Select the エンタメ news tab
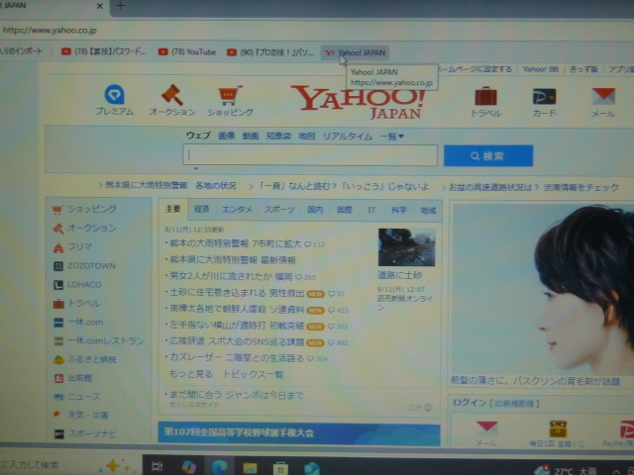This screenshot has width=634, height=475. click(237, 210)
